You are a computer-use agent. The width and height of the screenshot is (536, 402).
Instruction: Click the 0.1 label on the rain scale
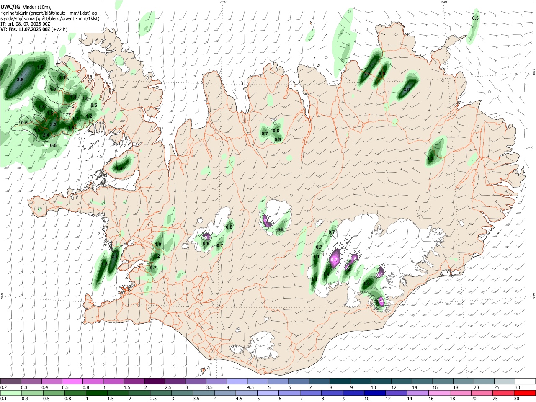click(3, 399)
